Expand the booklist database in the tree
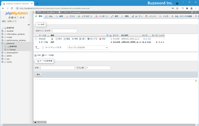Viewport: 199px width, 126px height. (2, 31)
